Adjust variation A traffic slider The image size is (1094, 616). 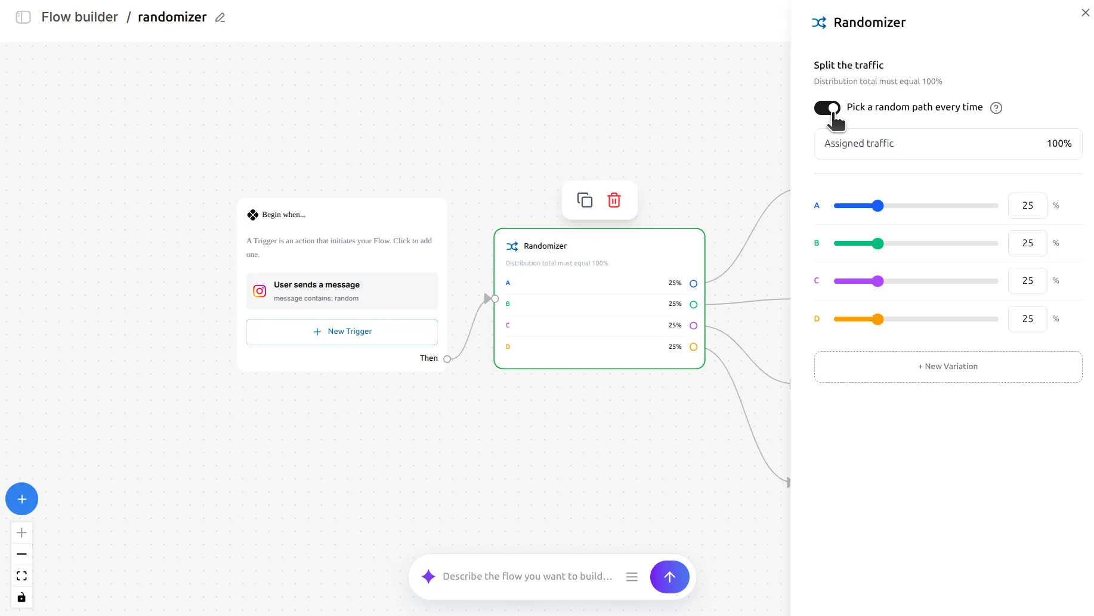tap(877, 206)
